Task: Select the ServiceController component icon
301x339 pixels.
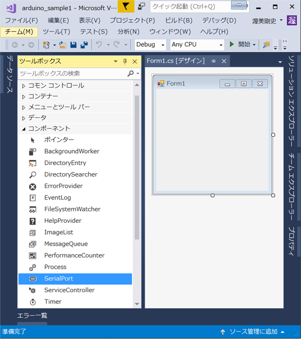Action: tap(32, 291)
